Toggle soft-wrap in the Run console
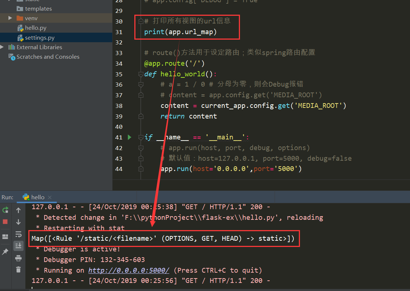 click(18, 234)
